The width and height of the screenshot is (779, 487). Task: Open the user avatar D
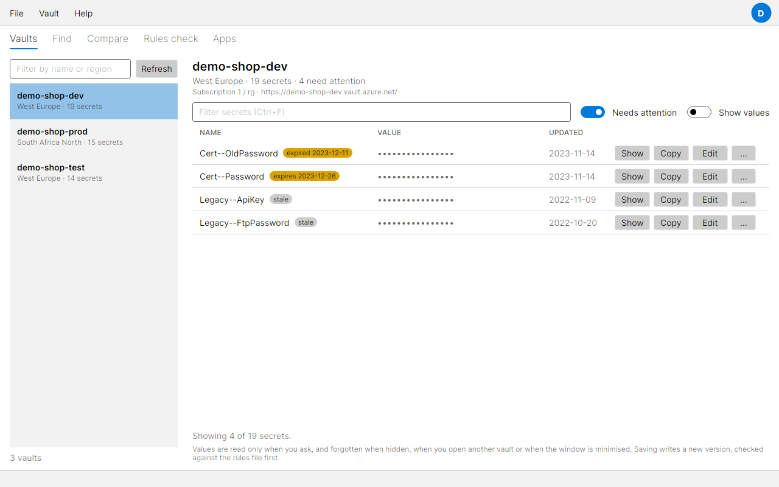(x=761, y=13)
